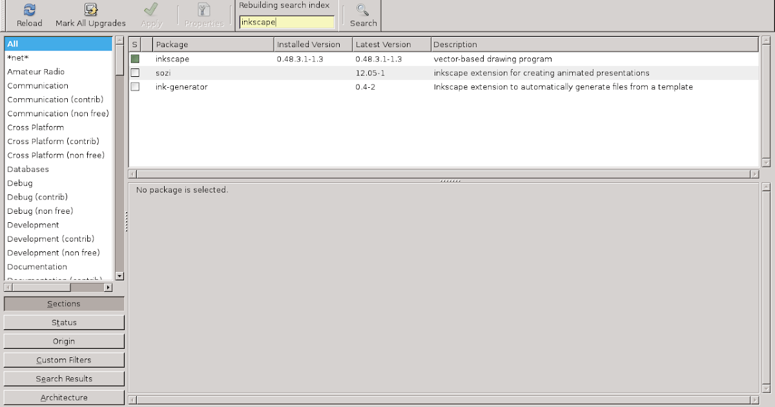Select the Sections filter button

[64, 304]
